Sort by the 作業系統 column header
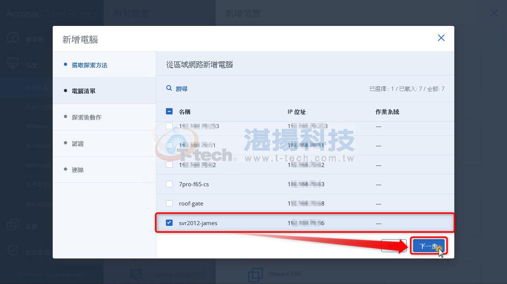 pyautogui.click(x=387, y=111)
